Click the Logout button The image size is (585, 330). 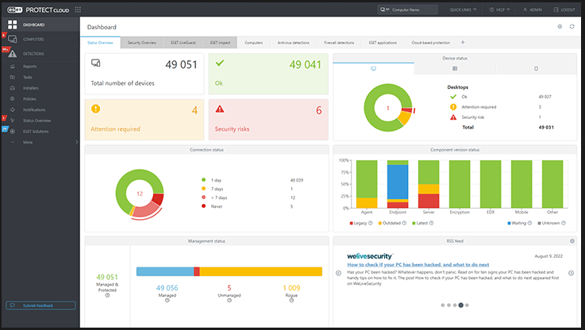coord(564,10)
